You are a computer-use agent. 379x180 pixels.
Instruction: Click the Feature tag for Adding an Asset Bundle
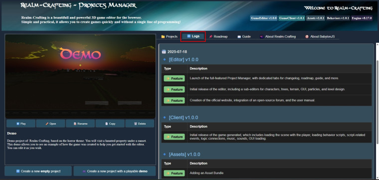(x=174, y=173)
